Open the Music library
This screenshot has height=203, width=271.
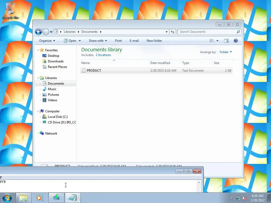[52, 89]
